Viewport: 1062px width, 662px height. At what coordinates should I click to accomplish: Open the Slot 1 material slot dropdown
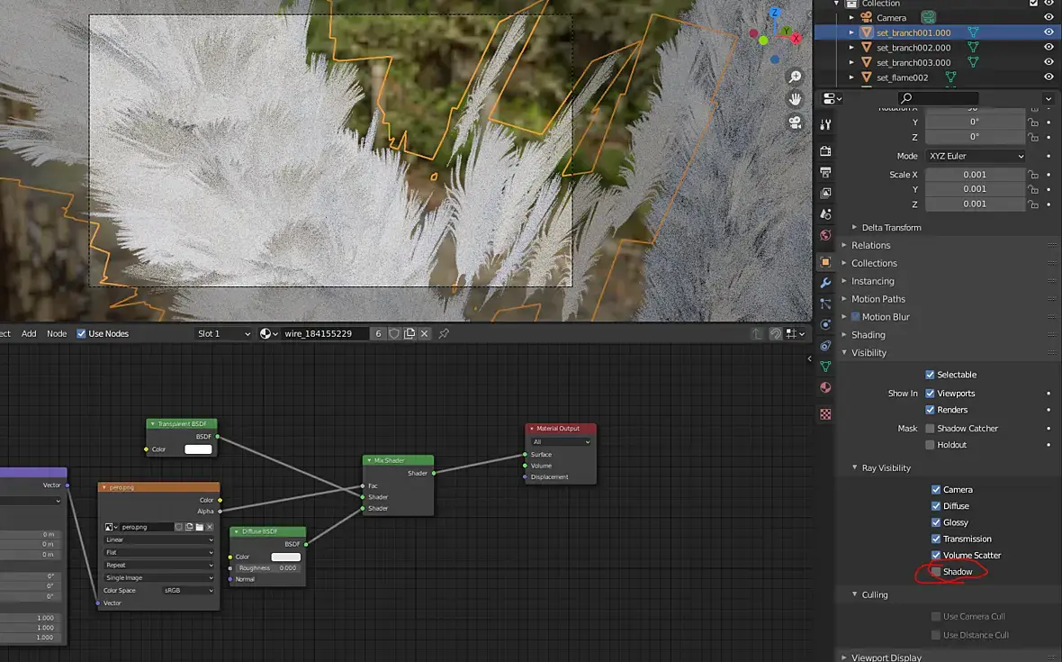click(x=223, y=334)
